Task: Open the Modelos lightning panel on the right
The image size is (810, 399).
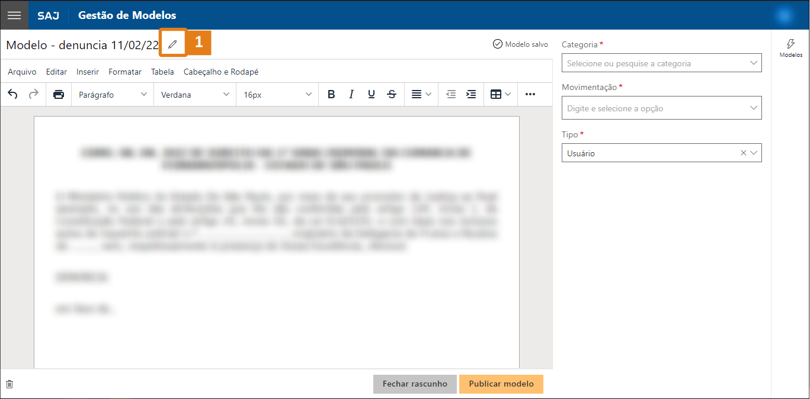Action: point(790,48)
